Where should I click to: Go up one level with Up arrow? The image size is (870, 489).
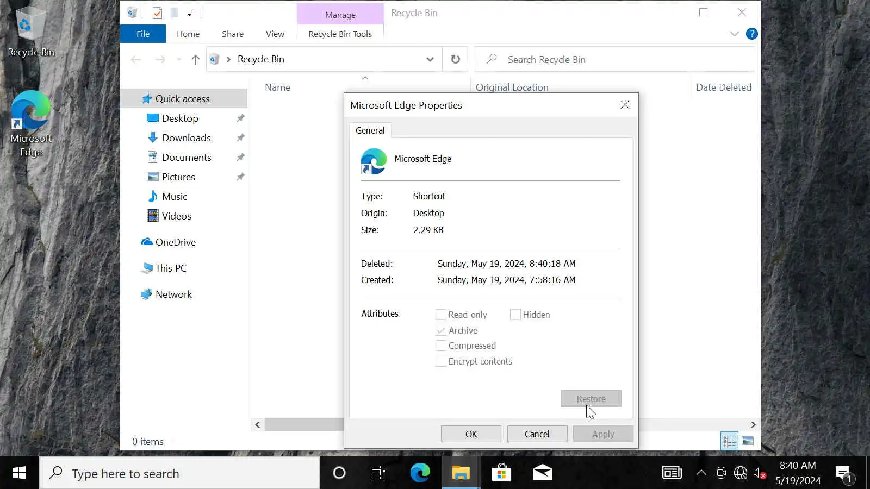(196, 59)
